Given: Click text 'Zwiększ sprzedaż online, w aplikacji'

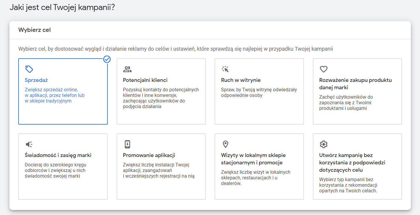Looking at the screenshot, I should (x=55, y=95).
